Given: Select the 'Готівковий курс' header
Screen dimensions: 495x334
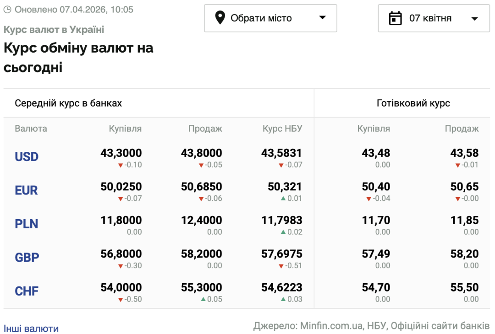Looking at the screenshot, I should [x=413, y=103].
